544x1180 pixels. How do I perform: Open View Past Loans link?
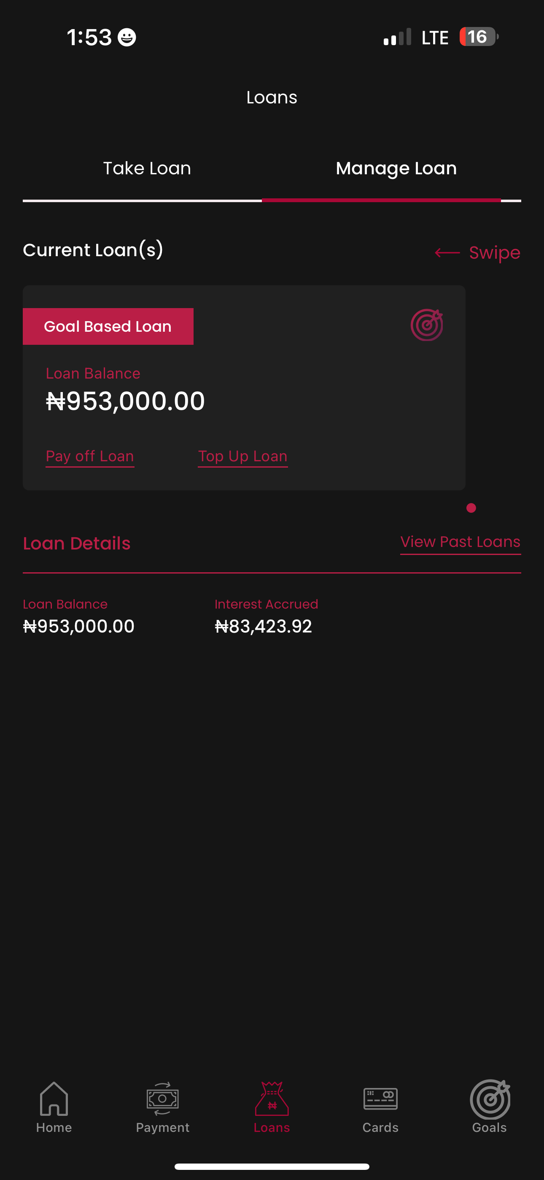point(460,542)
